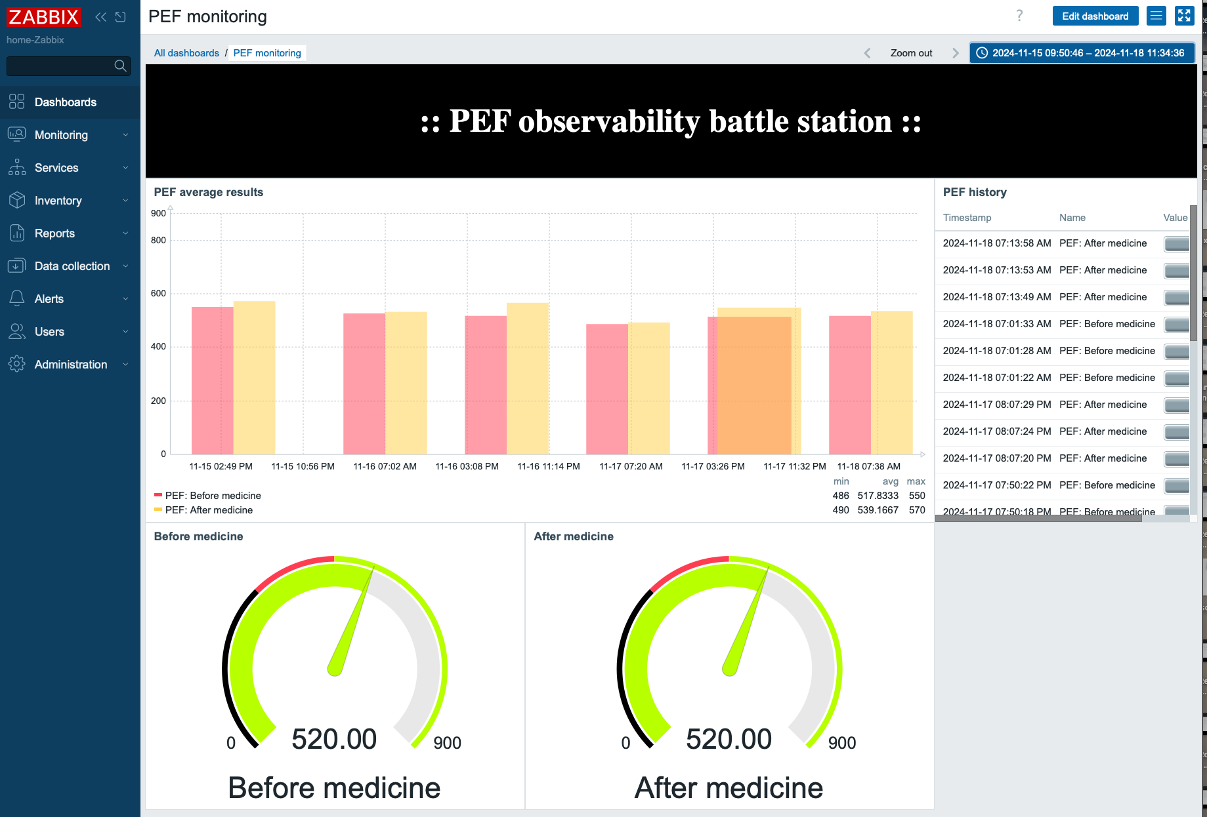This screenshot has width=1207, height=817.
Task: Expand the Services submenu chevron
Action: (x=125, y=168)
